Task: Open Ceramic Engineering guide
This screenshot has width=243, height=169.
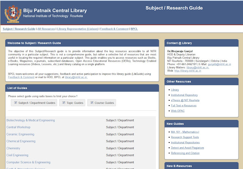Action: [20, 134]
